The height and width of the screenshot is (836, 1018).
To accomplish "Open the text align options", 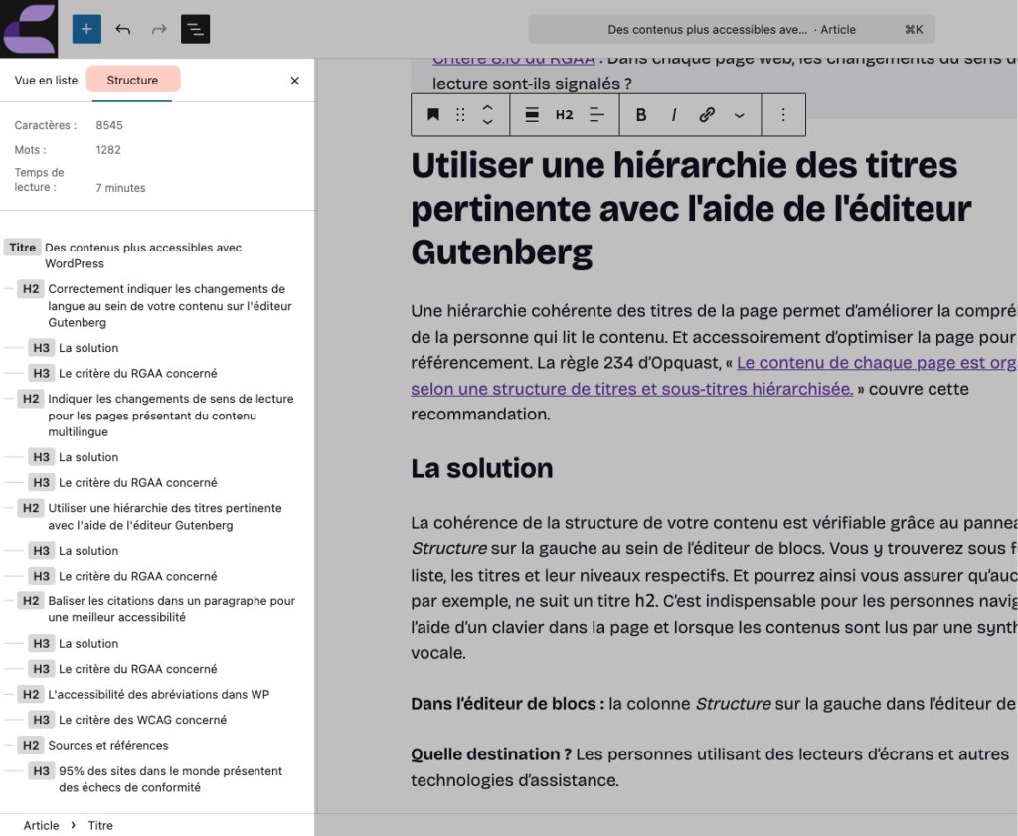I will click(x=596, y=115).
